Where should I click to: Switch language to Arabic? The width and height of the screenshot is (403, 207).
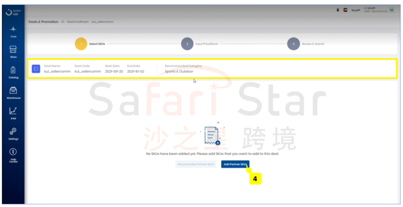click(x=356, y=10)
